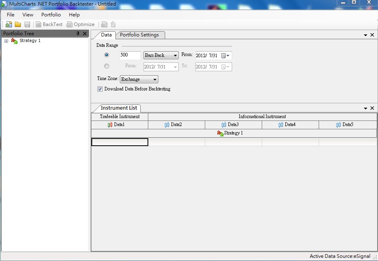Click the Data5 column header

[x=348, y=125]
